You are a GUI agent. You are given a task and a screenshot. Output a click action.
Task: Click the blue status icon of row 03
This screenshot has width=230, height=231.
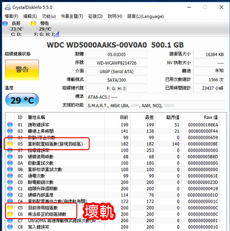pyautogui.click(x=10, y=131)
